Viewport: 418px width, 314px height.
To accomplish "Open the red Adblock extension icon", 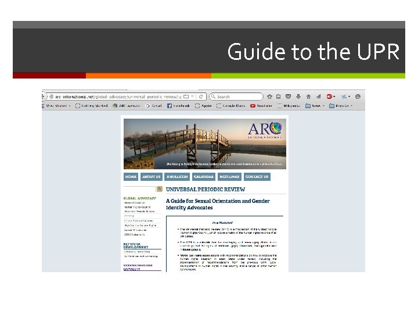I will coord(330,97).
